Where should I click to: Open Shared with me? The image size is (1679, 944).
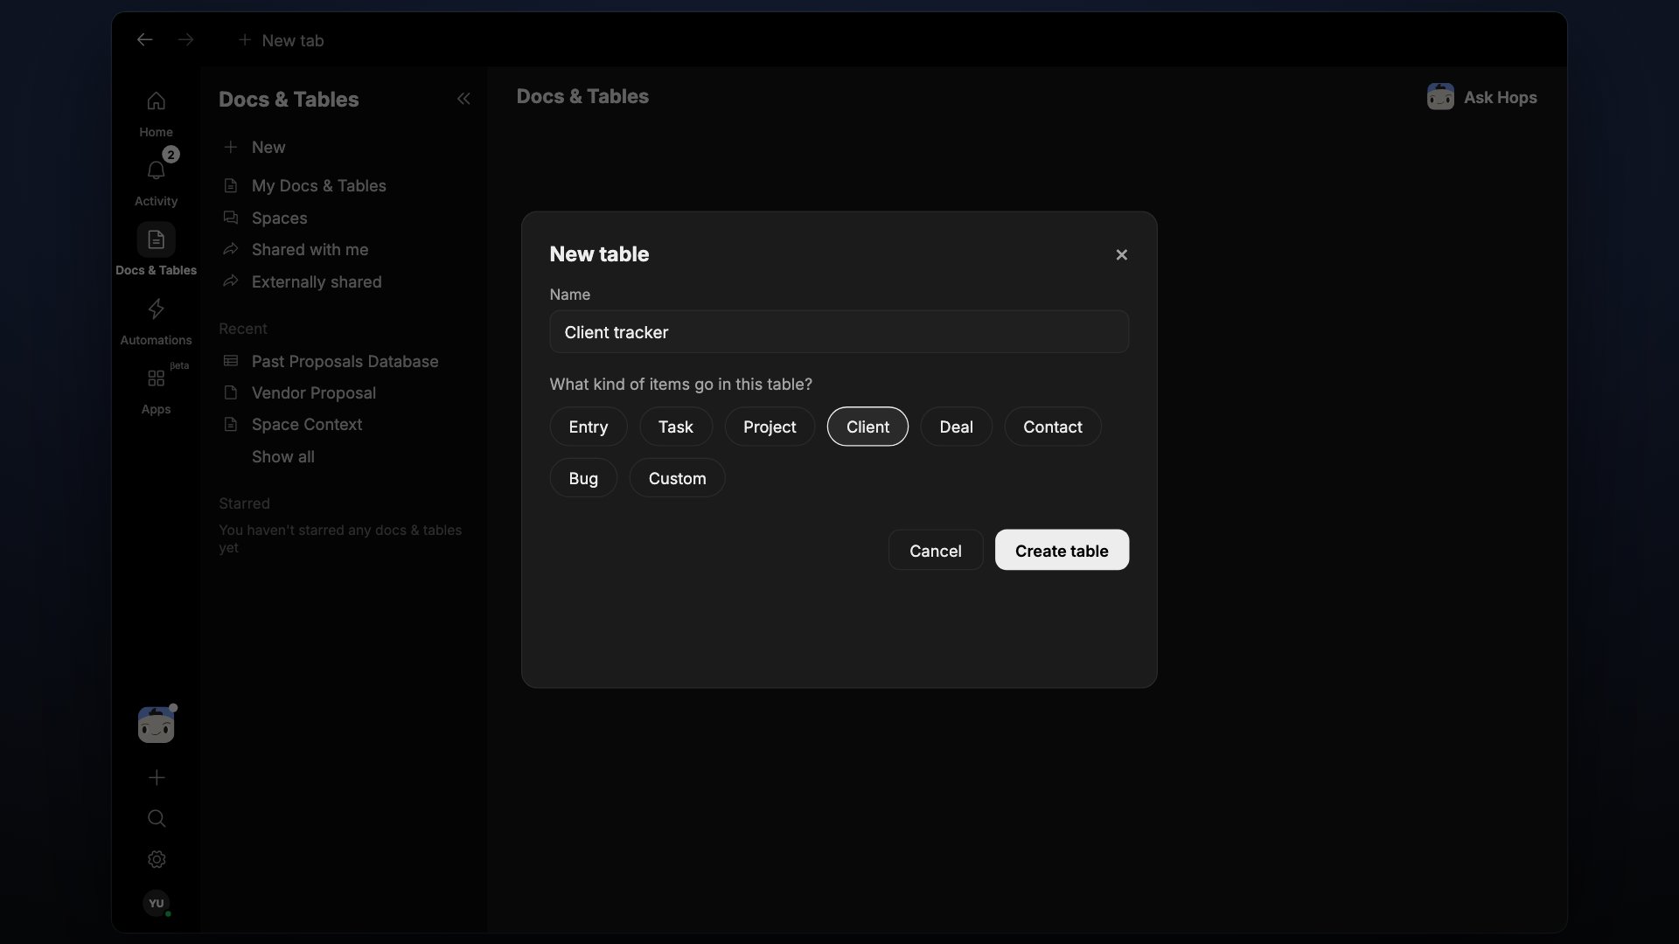point(296,249)
